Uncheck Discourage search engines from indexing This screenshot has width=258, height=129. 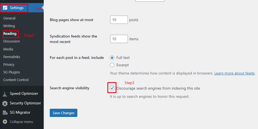[112, 88]
